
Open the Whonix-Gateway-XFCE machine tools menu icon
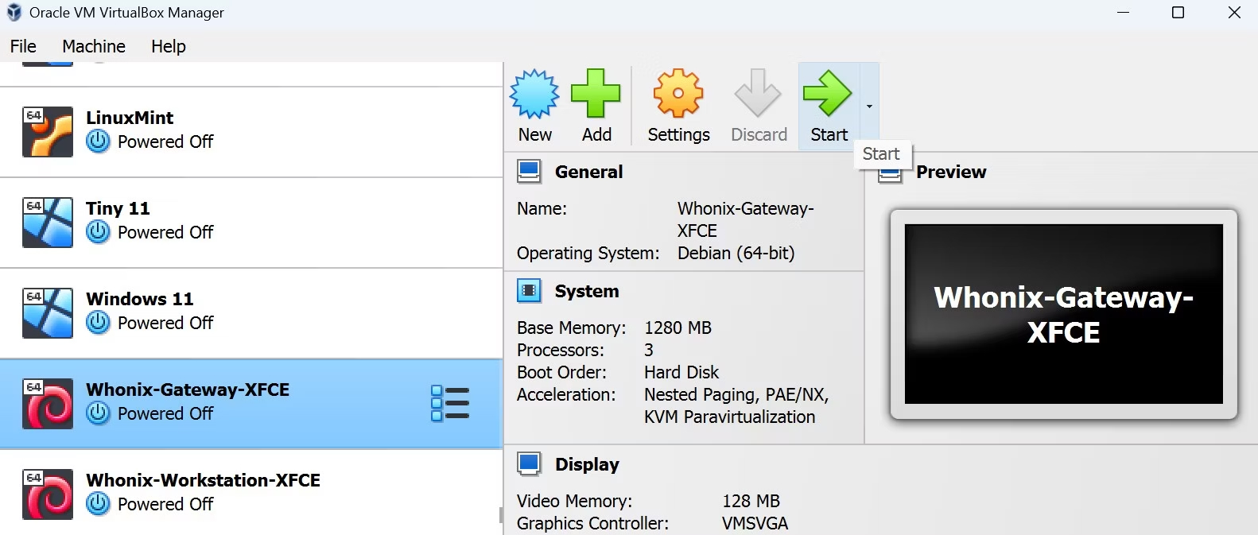tap(450, 403)
